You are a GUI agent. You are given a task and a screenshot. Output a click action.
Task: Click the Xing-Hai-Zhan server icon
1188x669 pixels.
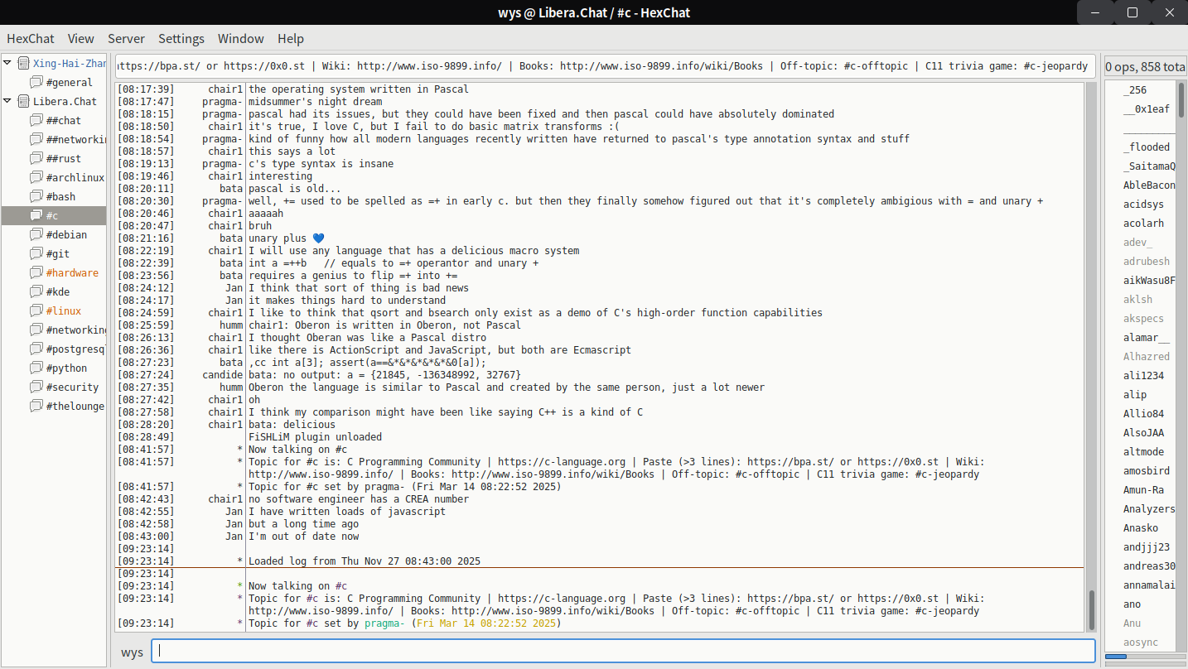click(23, 64)
